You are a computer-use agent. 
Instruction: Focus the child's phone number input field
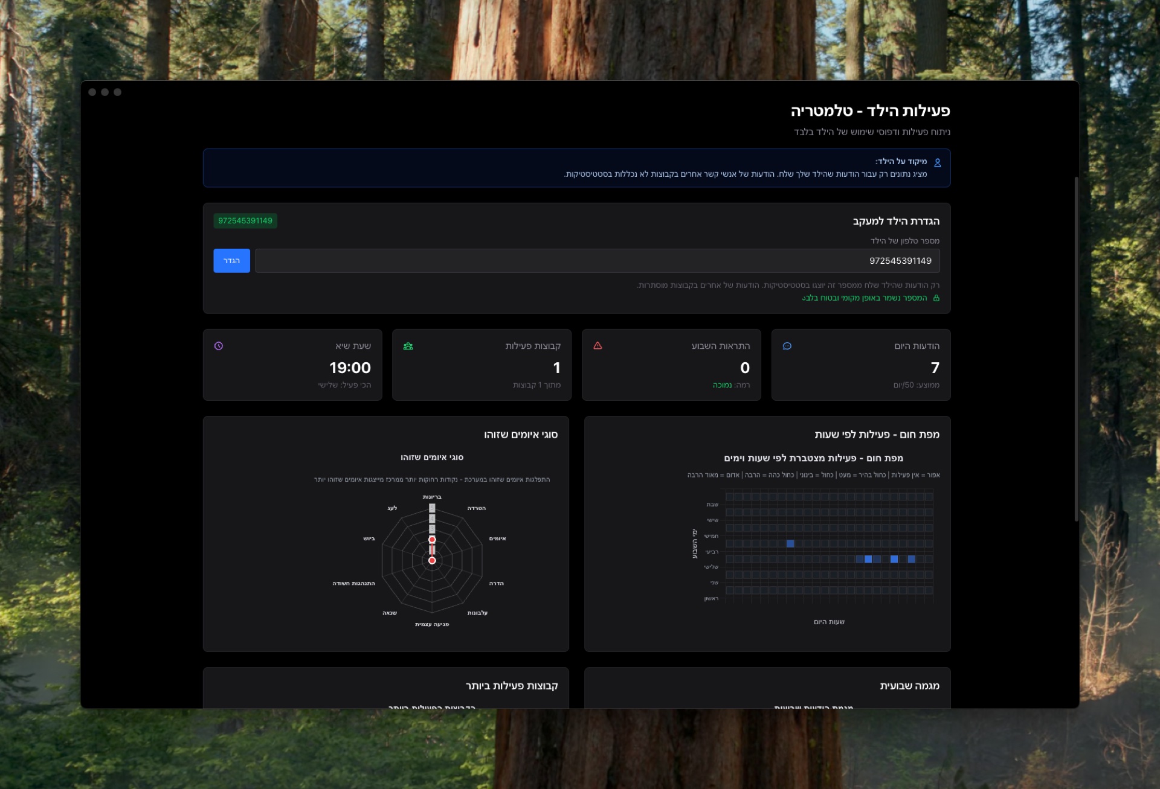pyautogui.click(x=597, y=261)
